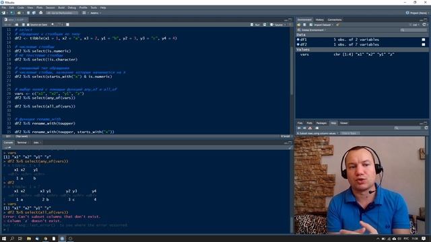The image size is (431, 242).
Task: Open the Help menu in menu bar
Action: click(103, 7)
